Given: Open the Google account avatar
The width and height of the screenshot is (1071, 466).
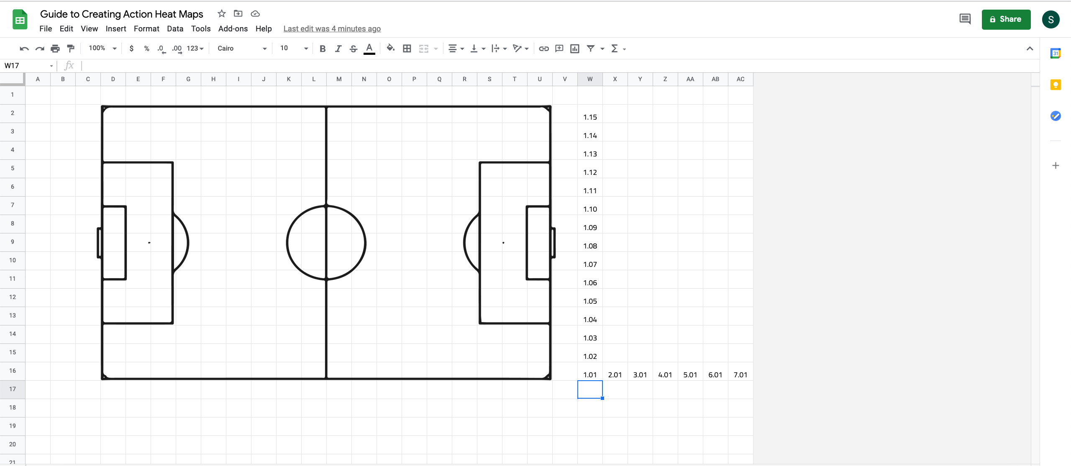Looking at the screenshot, I should click(x=1051, y=19).
